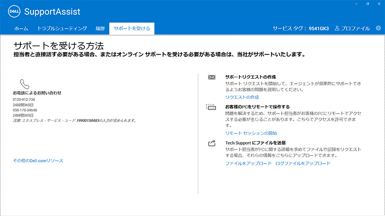Maximize the SupportAssist window
The width and height of the screenshot is (385, 216).
pos(367,4)
